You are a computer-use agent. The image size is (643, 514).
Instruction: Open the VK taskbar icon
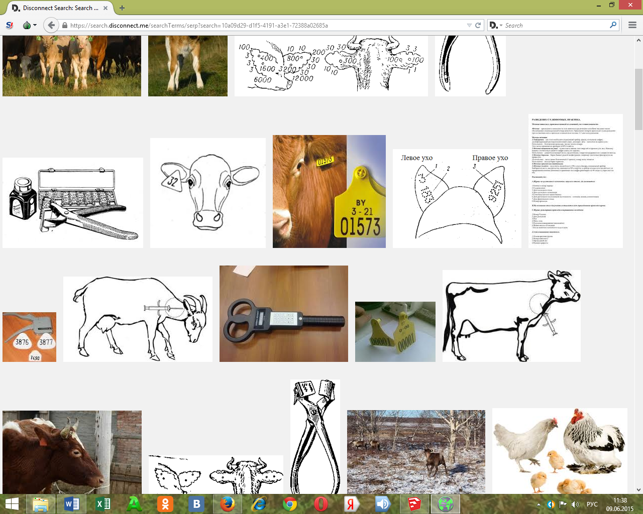coord(196,504)
